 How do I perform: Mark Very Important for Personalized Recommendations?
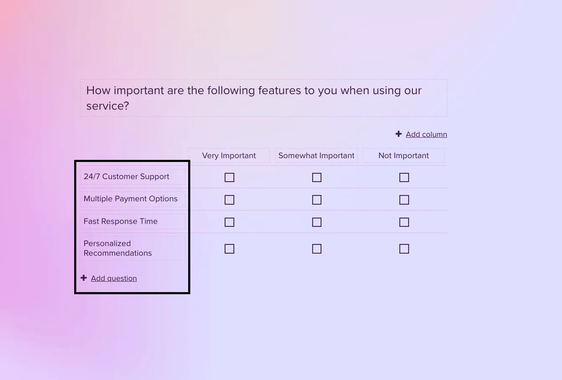point(229,249)
